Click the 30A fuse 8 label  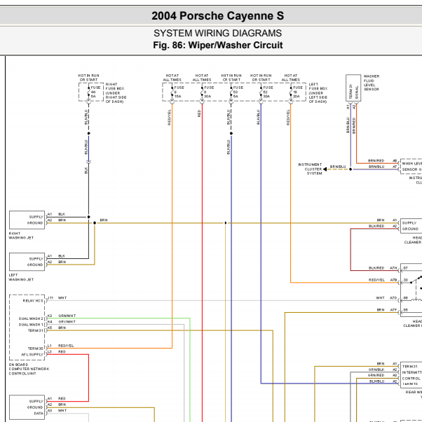[209, 92]
